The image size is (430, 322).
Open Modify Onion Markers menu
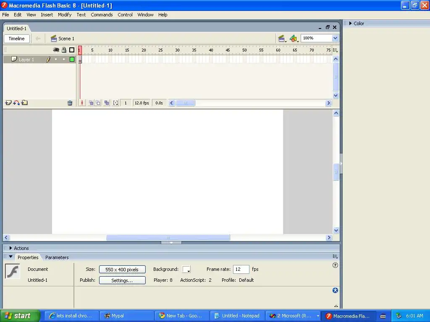[x=115, y=103]
